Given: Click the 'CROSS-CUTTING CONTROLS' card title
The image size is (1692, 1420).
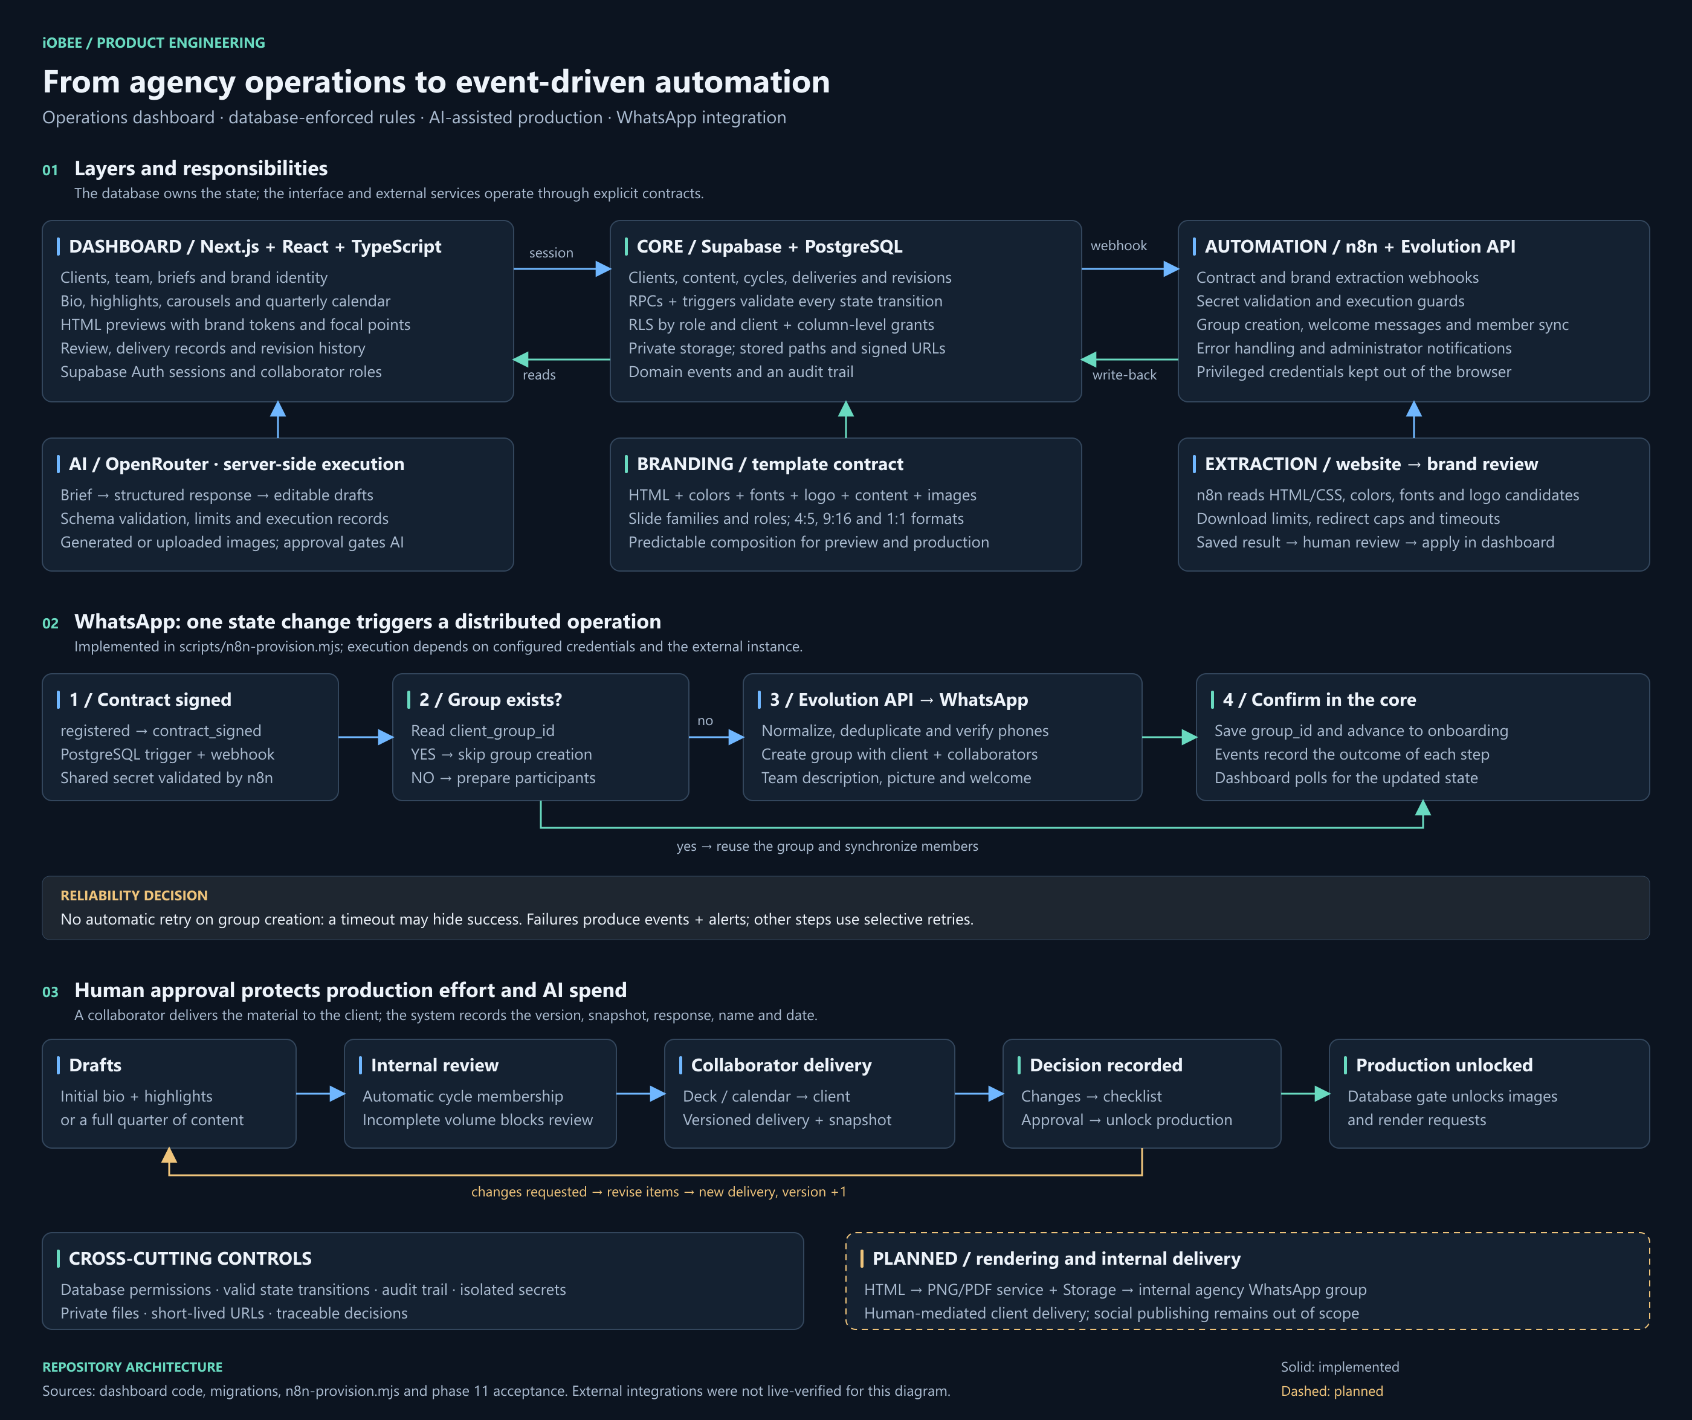Looking at the screenshot, I should 189,1259.
